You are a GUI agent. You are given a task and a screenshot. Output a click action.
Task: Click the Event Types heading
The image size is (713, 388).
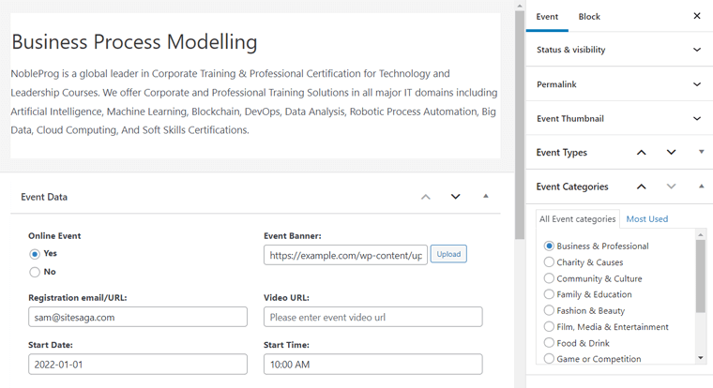562,153
